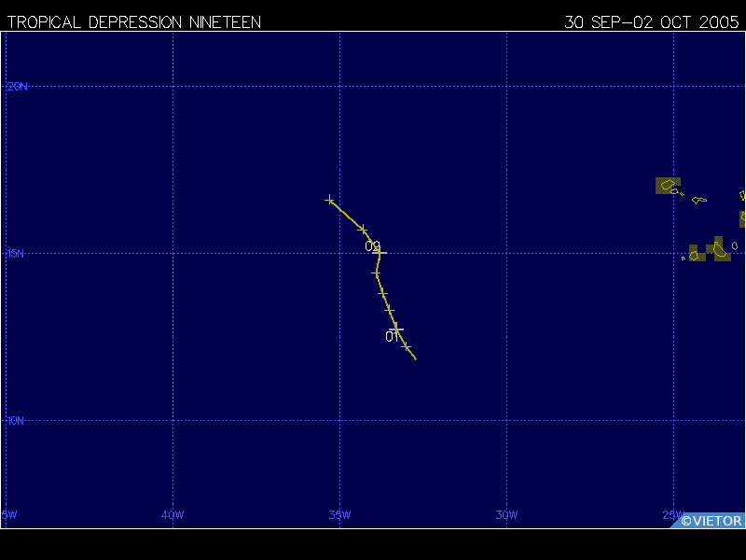Click the ©VIETOR credit watermark
The height and width of the screenshot is (560, 746).
click(711, 521)
